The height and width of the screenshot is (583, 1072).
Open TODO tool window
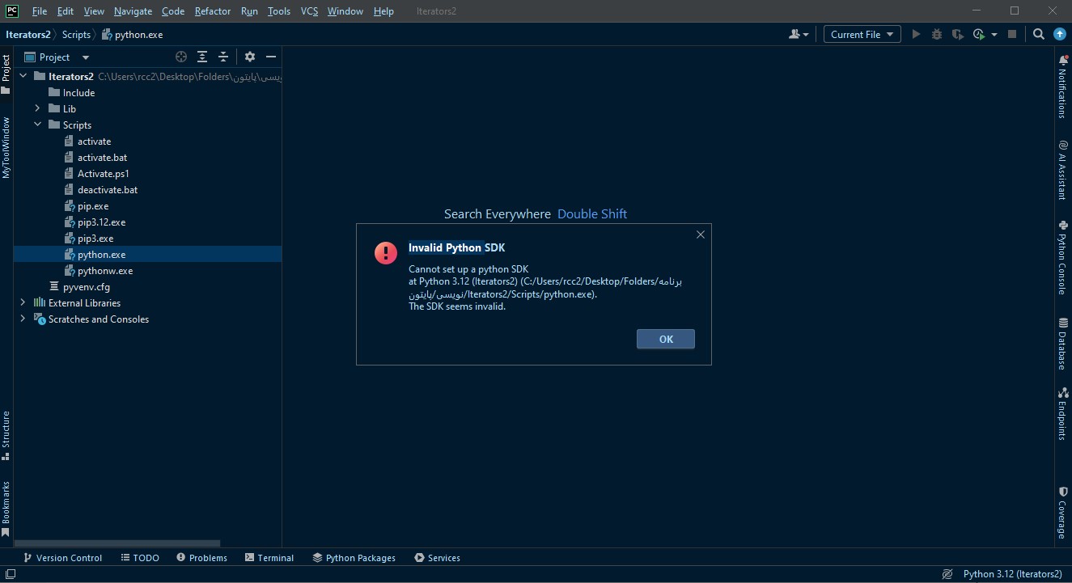(140, 557)
